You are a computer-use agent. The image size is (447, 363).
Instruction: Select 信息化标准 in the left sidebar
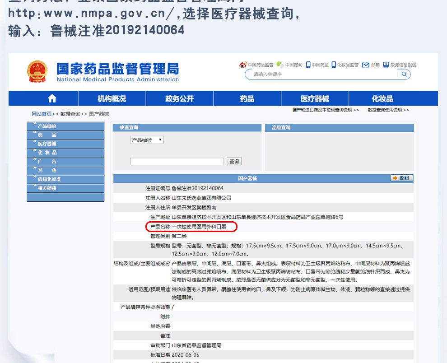(x=65, y=179)
